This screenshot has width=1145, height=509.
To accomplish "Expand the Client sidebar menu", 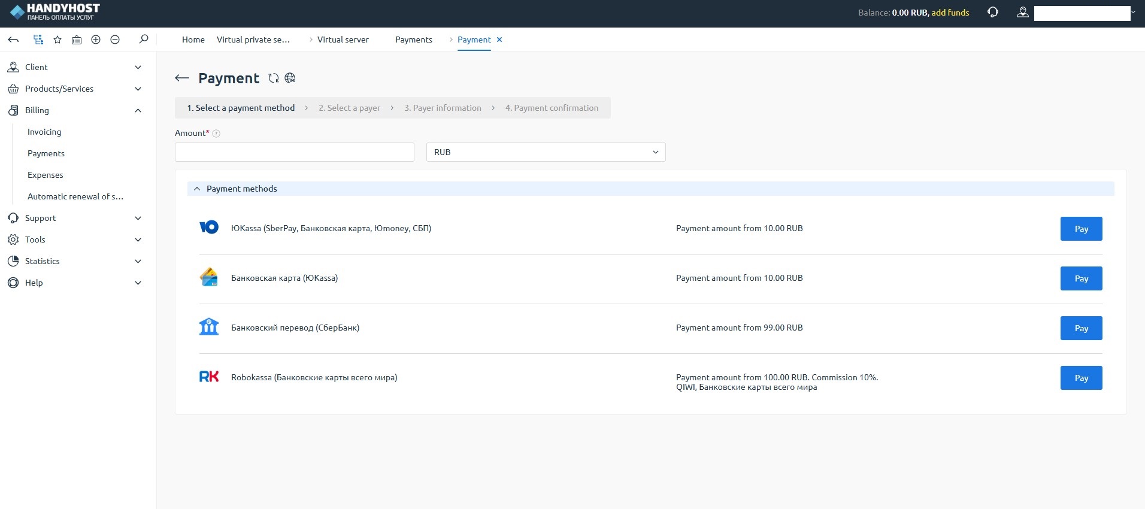I will coord(75,67).
